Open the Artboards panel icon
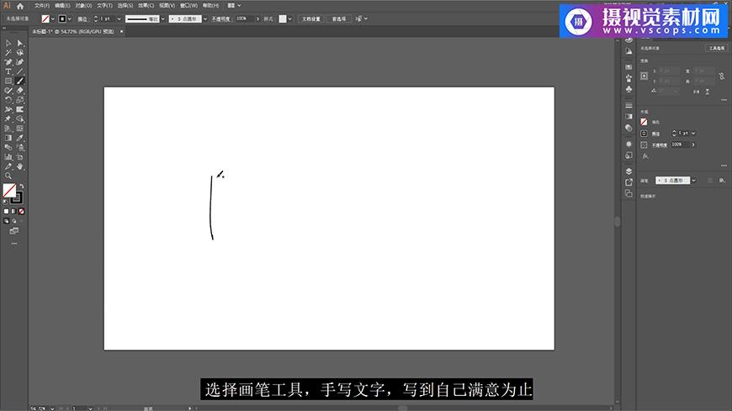 tap(629, 193)
